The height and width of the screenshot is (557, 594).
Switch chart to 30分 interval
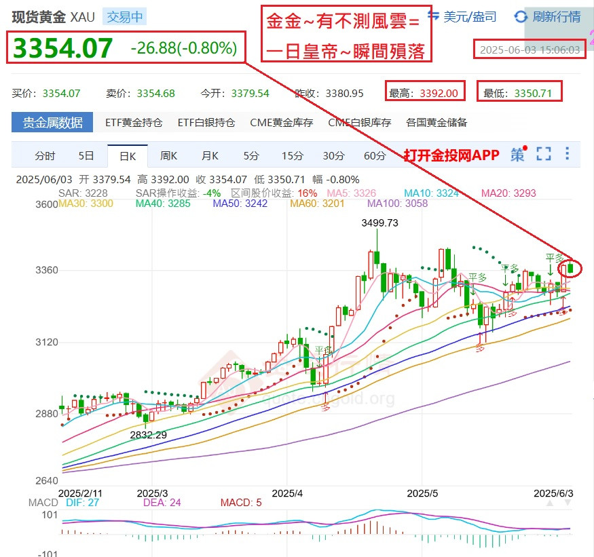pyautogui.click(x=334, y=155)
